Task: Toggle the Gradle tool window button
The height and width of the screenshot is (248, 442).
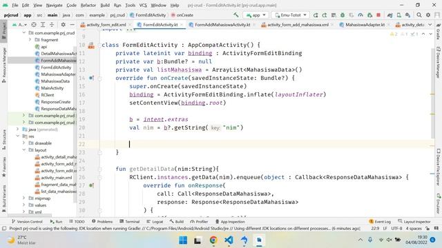Action: pos(439,31)
